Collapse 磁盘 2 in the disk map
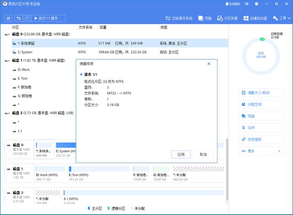Viewport: 293px width, 215px height. tap(8, 193)
